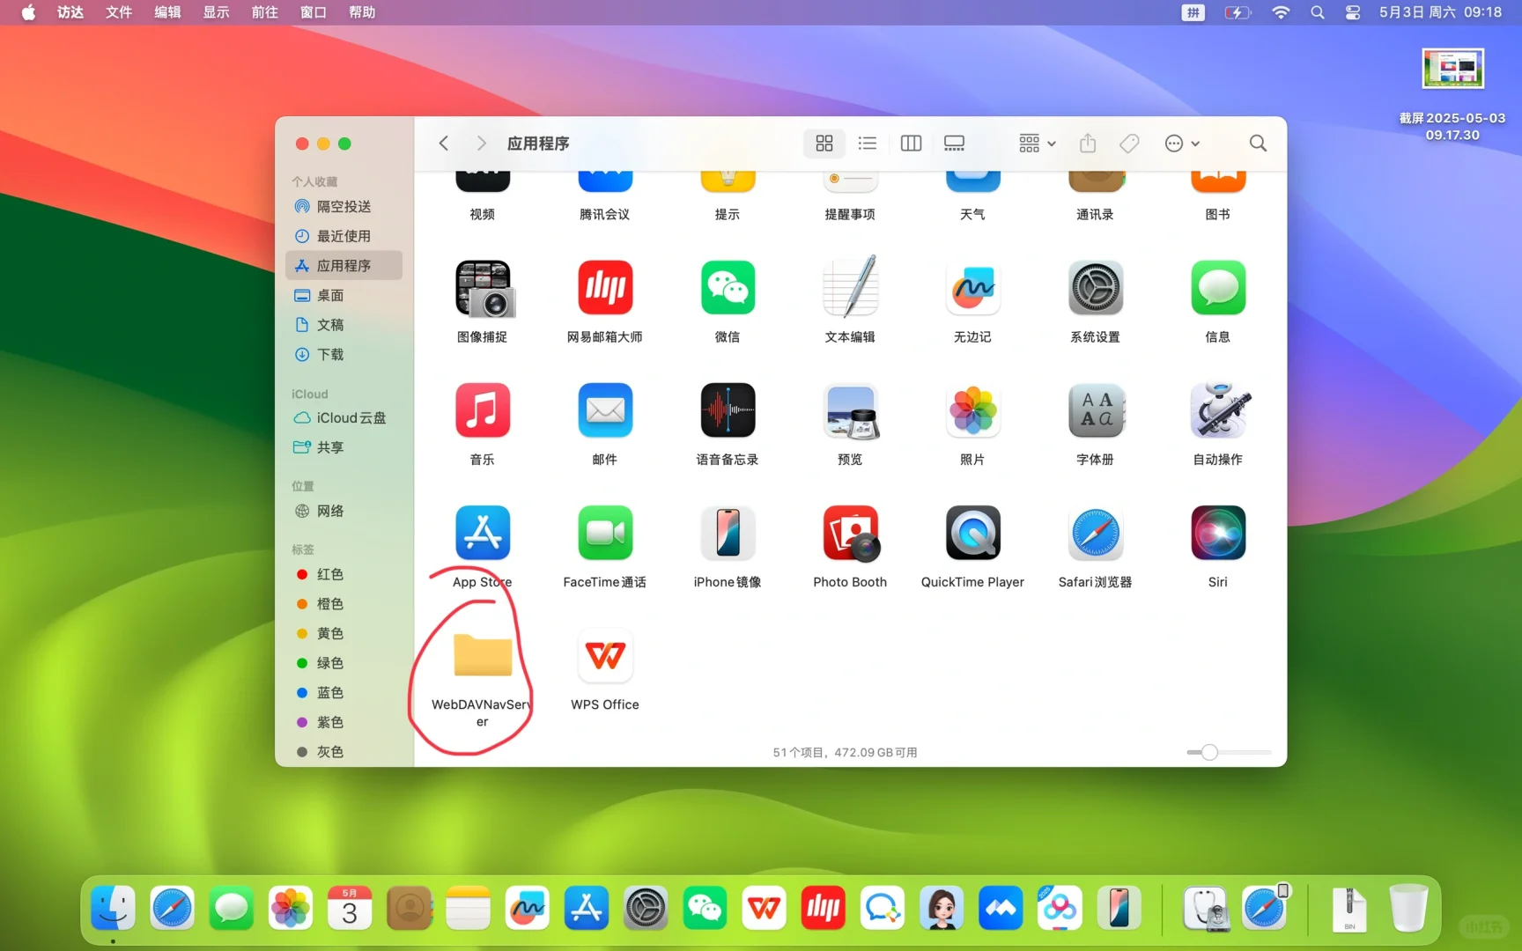
Task: Open 微信 from the application window
Action: 727,287
